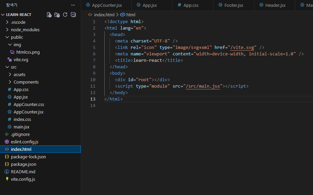
Task: Expand the Components folder
Action: [26, 82]
